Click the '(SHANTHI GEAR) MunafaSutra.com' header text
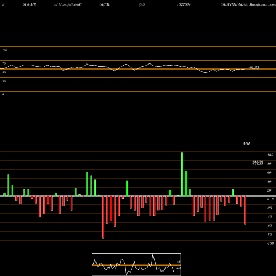Viewport: 276px width, 276px height. coord(248,4)
